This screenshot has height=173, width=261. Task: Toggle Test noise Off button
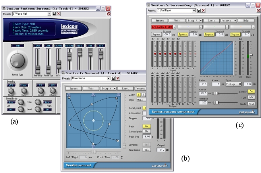pyautogui.click(x=147, y=150)
